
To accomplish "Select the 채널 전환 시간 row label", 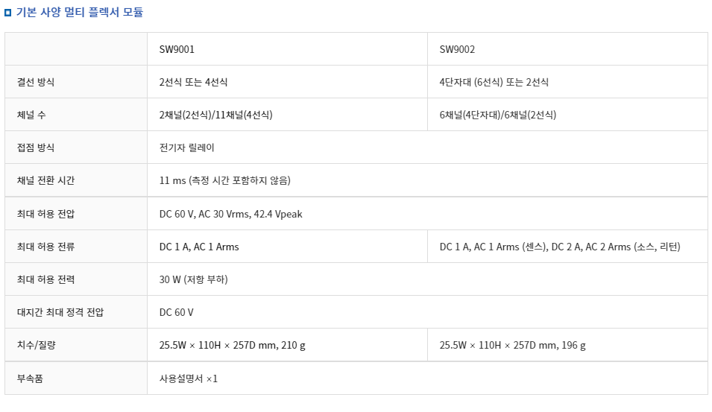I will pos(45,180).
